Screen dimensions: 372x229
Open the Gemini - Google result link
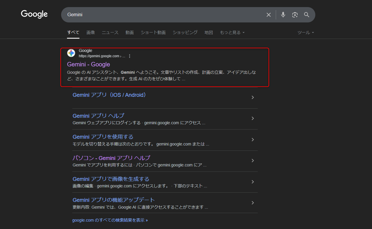[88, 64]
